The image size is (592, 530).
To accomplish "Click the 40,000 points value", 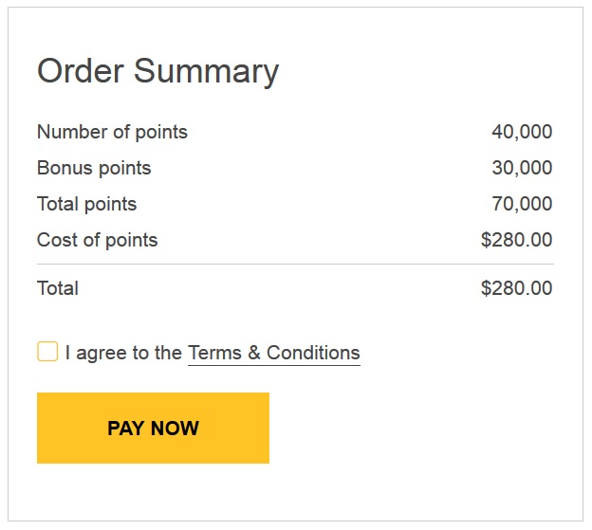I will pos(522,132).
